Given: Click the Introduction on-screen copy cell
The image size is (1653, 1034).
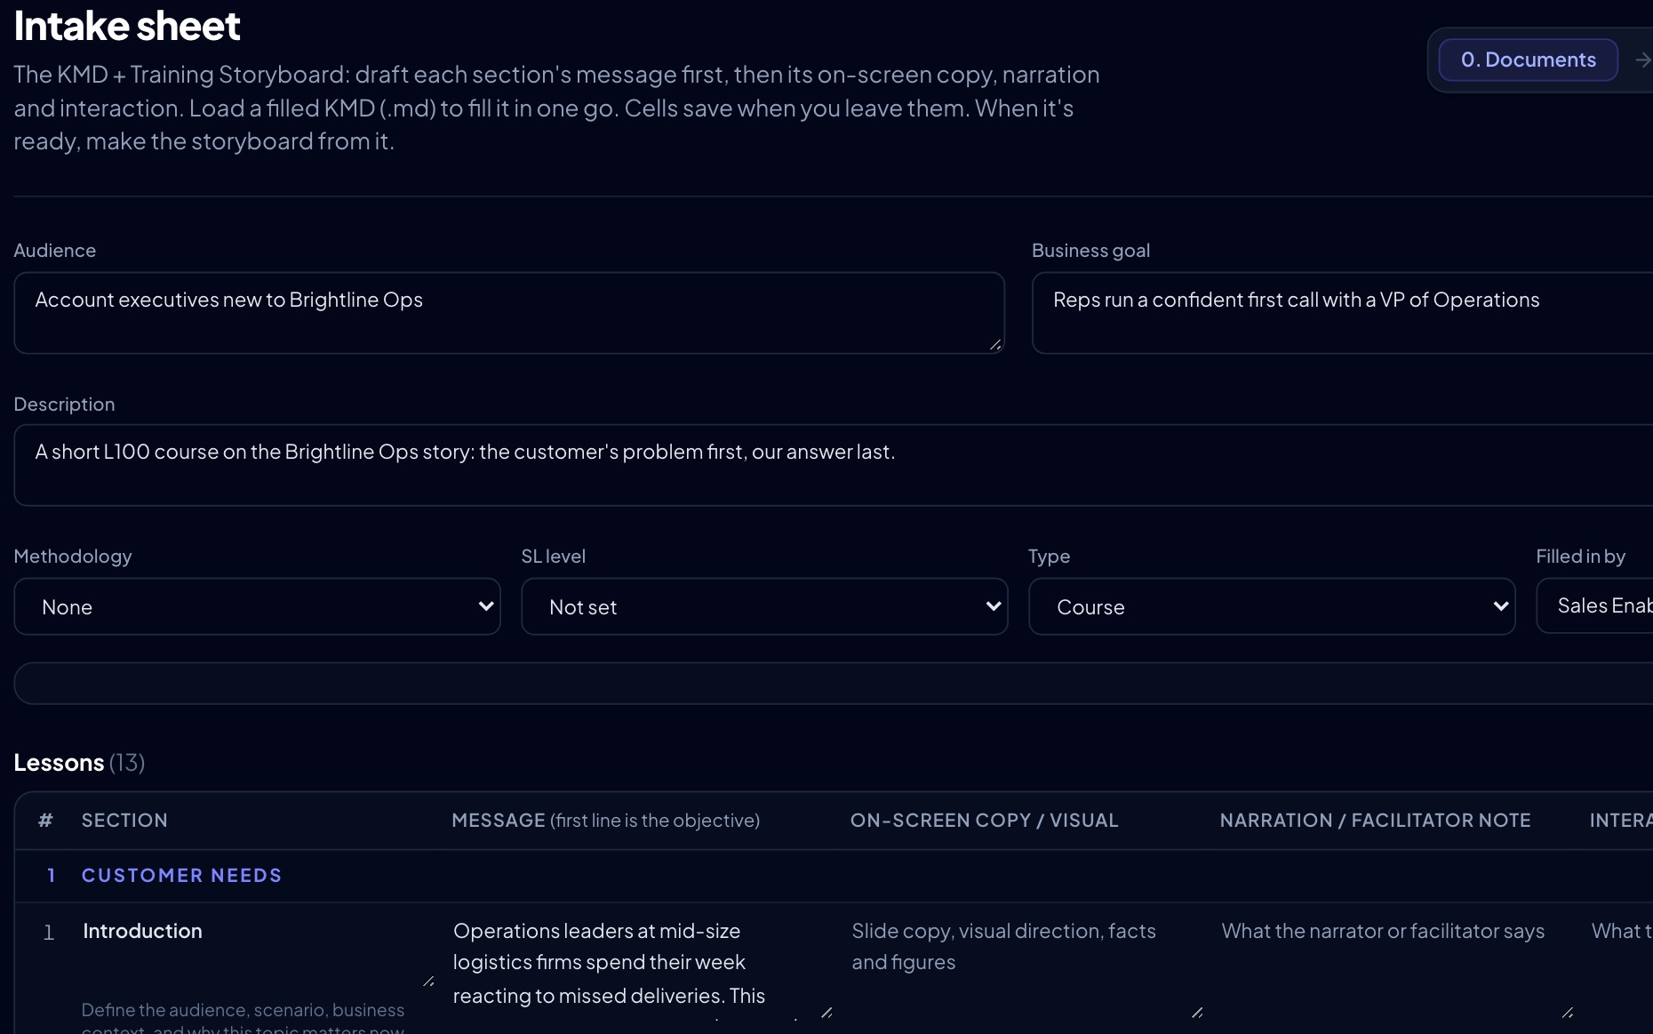Looking at the screenshot, I should click(x=1027, y=967).
